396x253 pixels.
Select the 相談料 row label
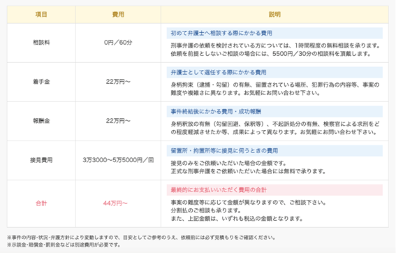pyautogui.click(x=41, y=43)
